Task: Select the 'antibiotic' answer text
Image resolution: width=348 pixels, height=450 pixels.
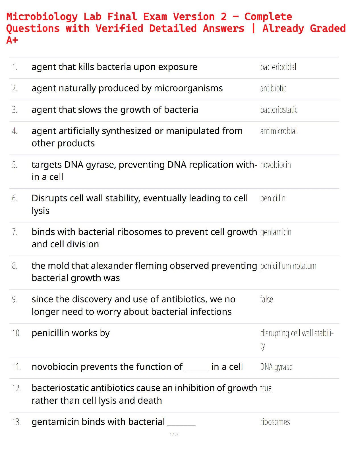Action: 273,88
